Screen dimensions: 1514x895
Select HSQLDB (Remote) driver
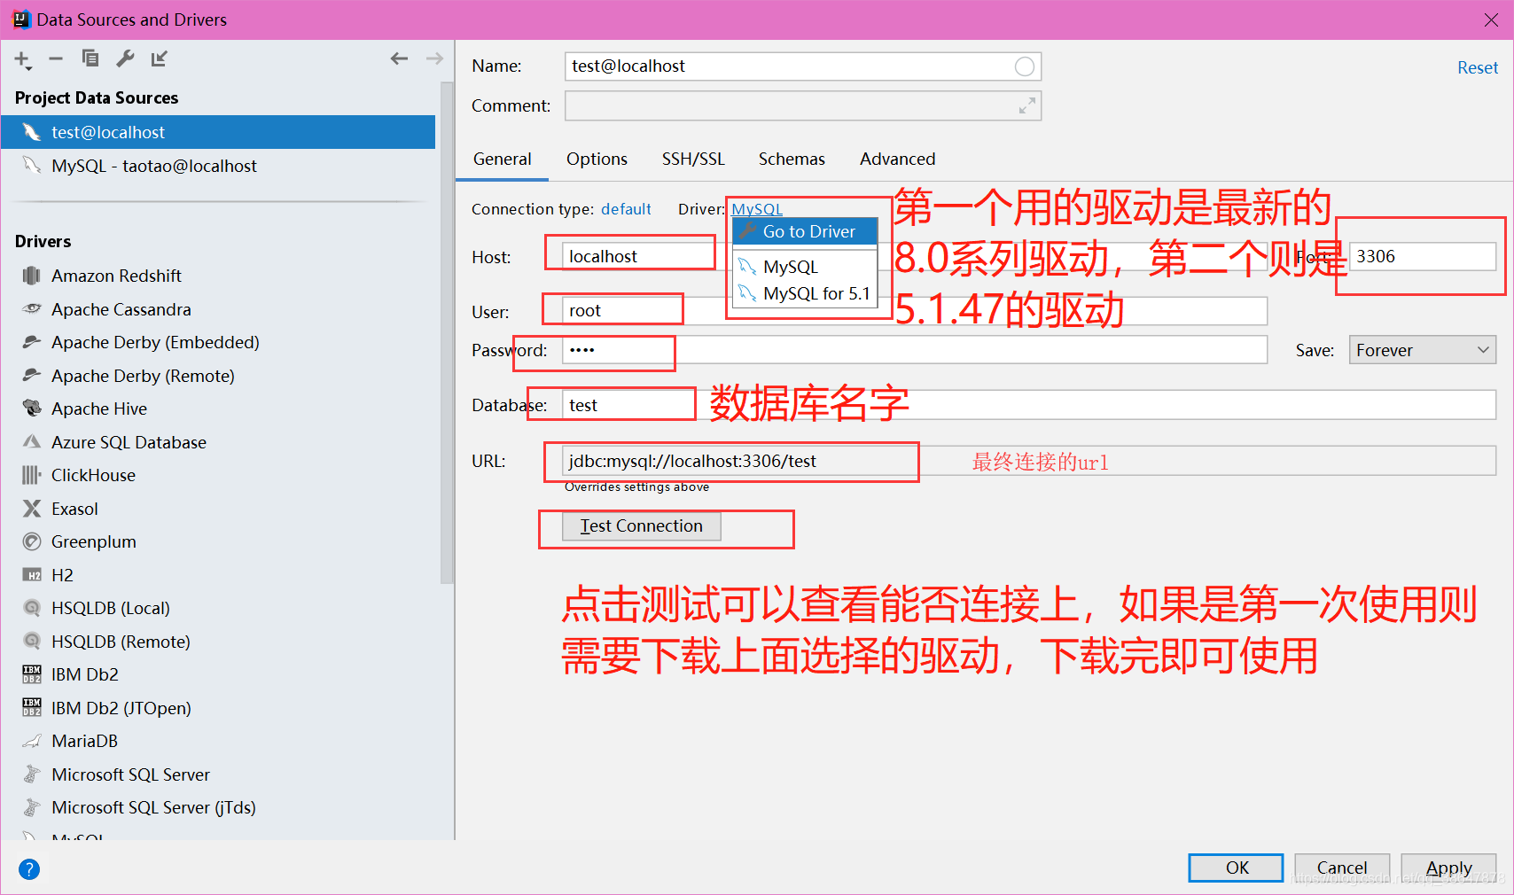click(218, 642)
